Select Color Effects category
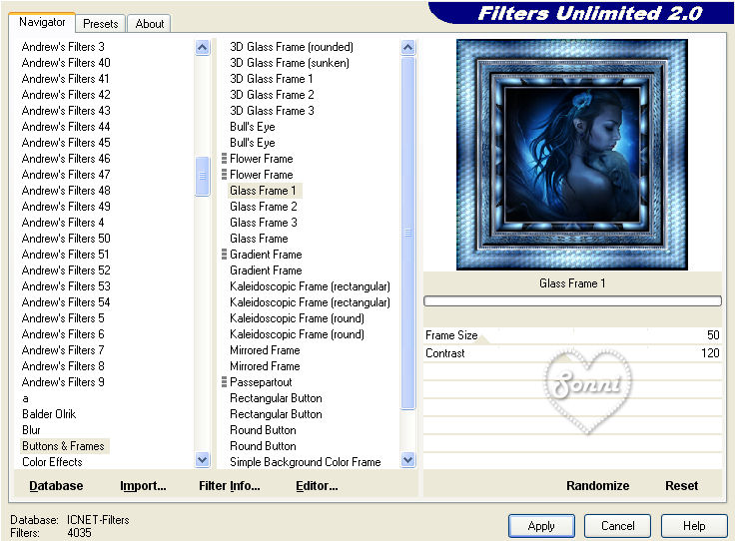This screenshot has height=541, width=735. coord(52,462)
